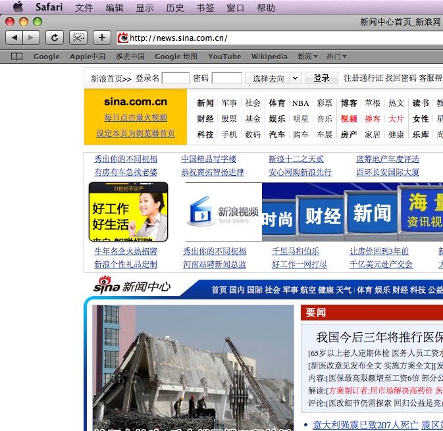Select 天气 in the news center navigation

tap(343, 290)
